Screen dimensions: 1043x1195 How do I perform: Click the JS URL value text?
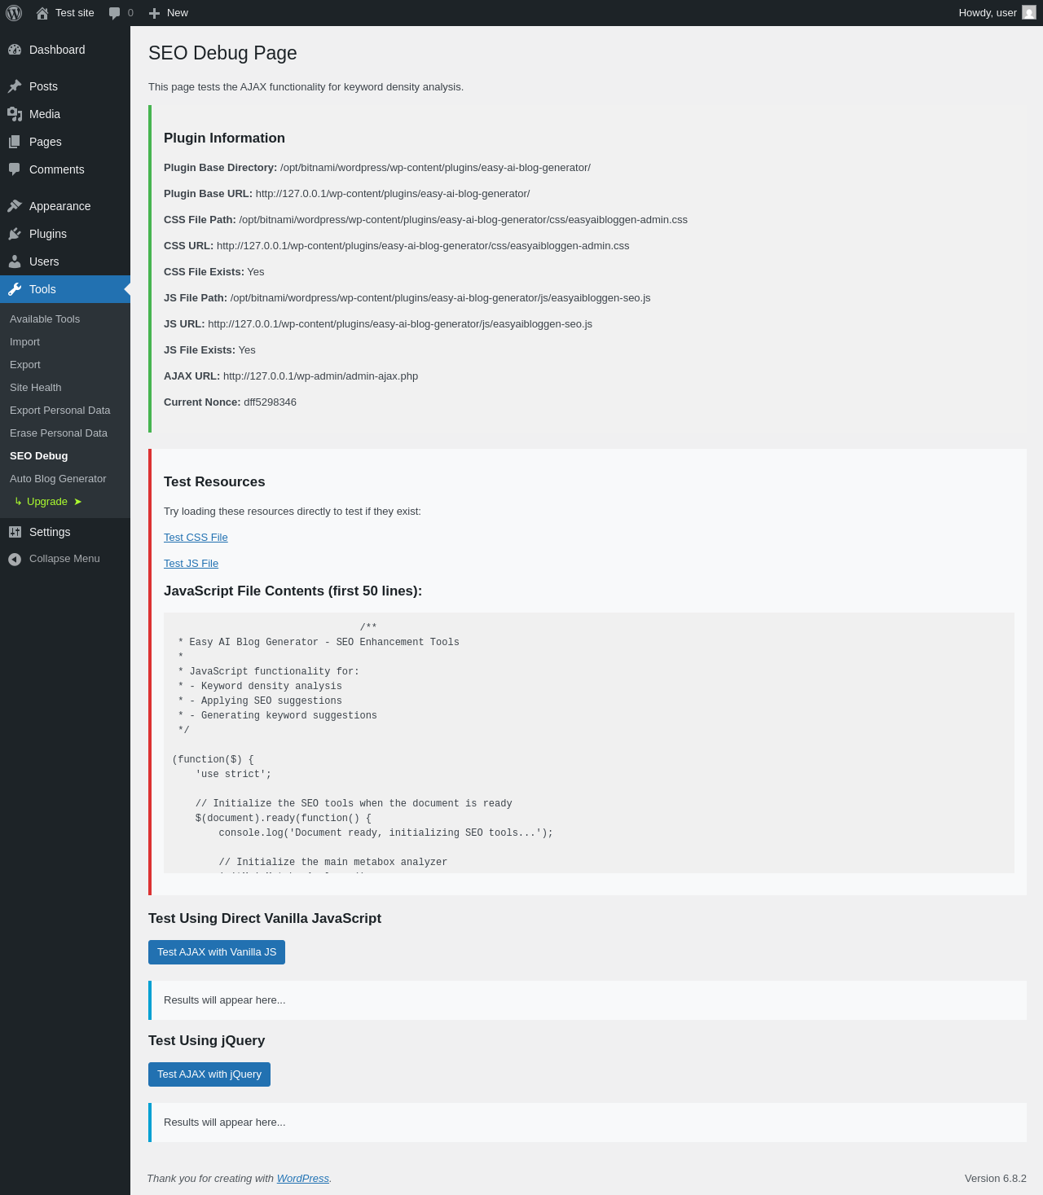click(400, 324)
